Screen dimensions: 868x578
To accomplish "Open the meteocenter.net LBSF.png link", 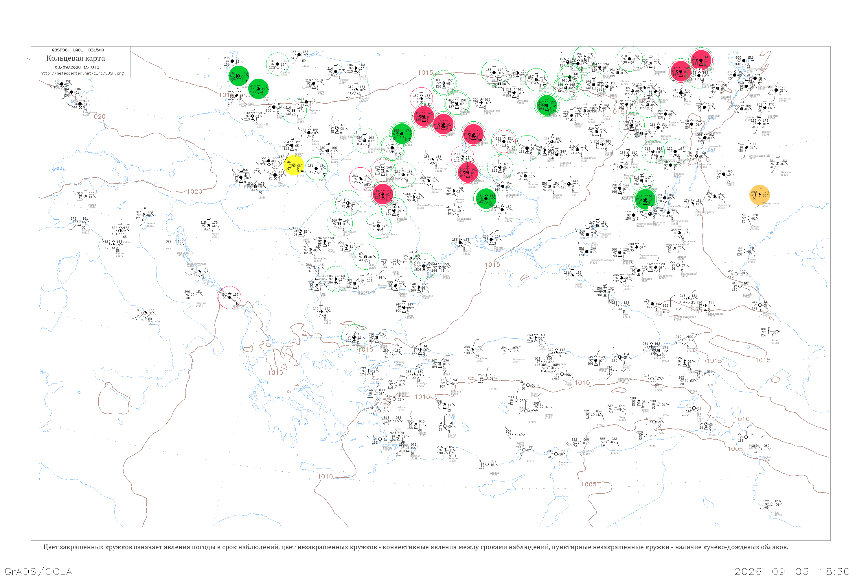I will tap(82, 73).
